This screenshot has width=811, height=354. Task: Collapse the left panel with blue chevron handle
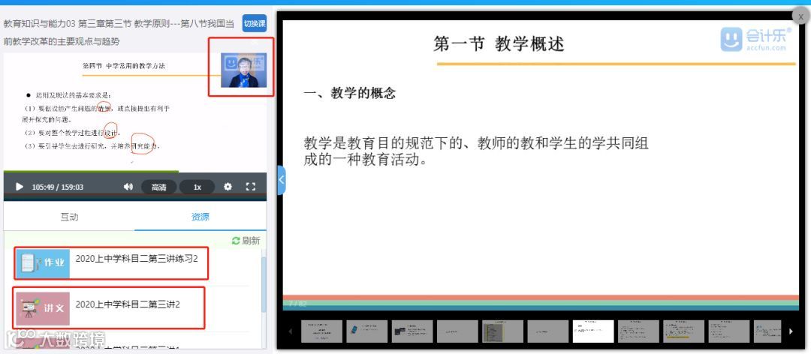click(282, 180)
